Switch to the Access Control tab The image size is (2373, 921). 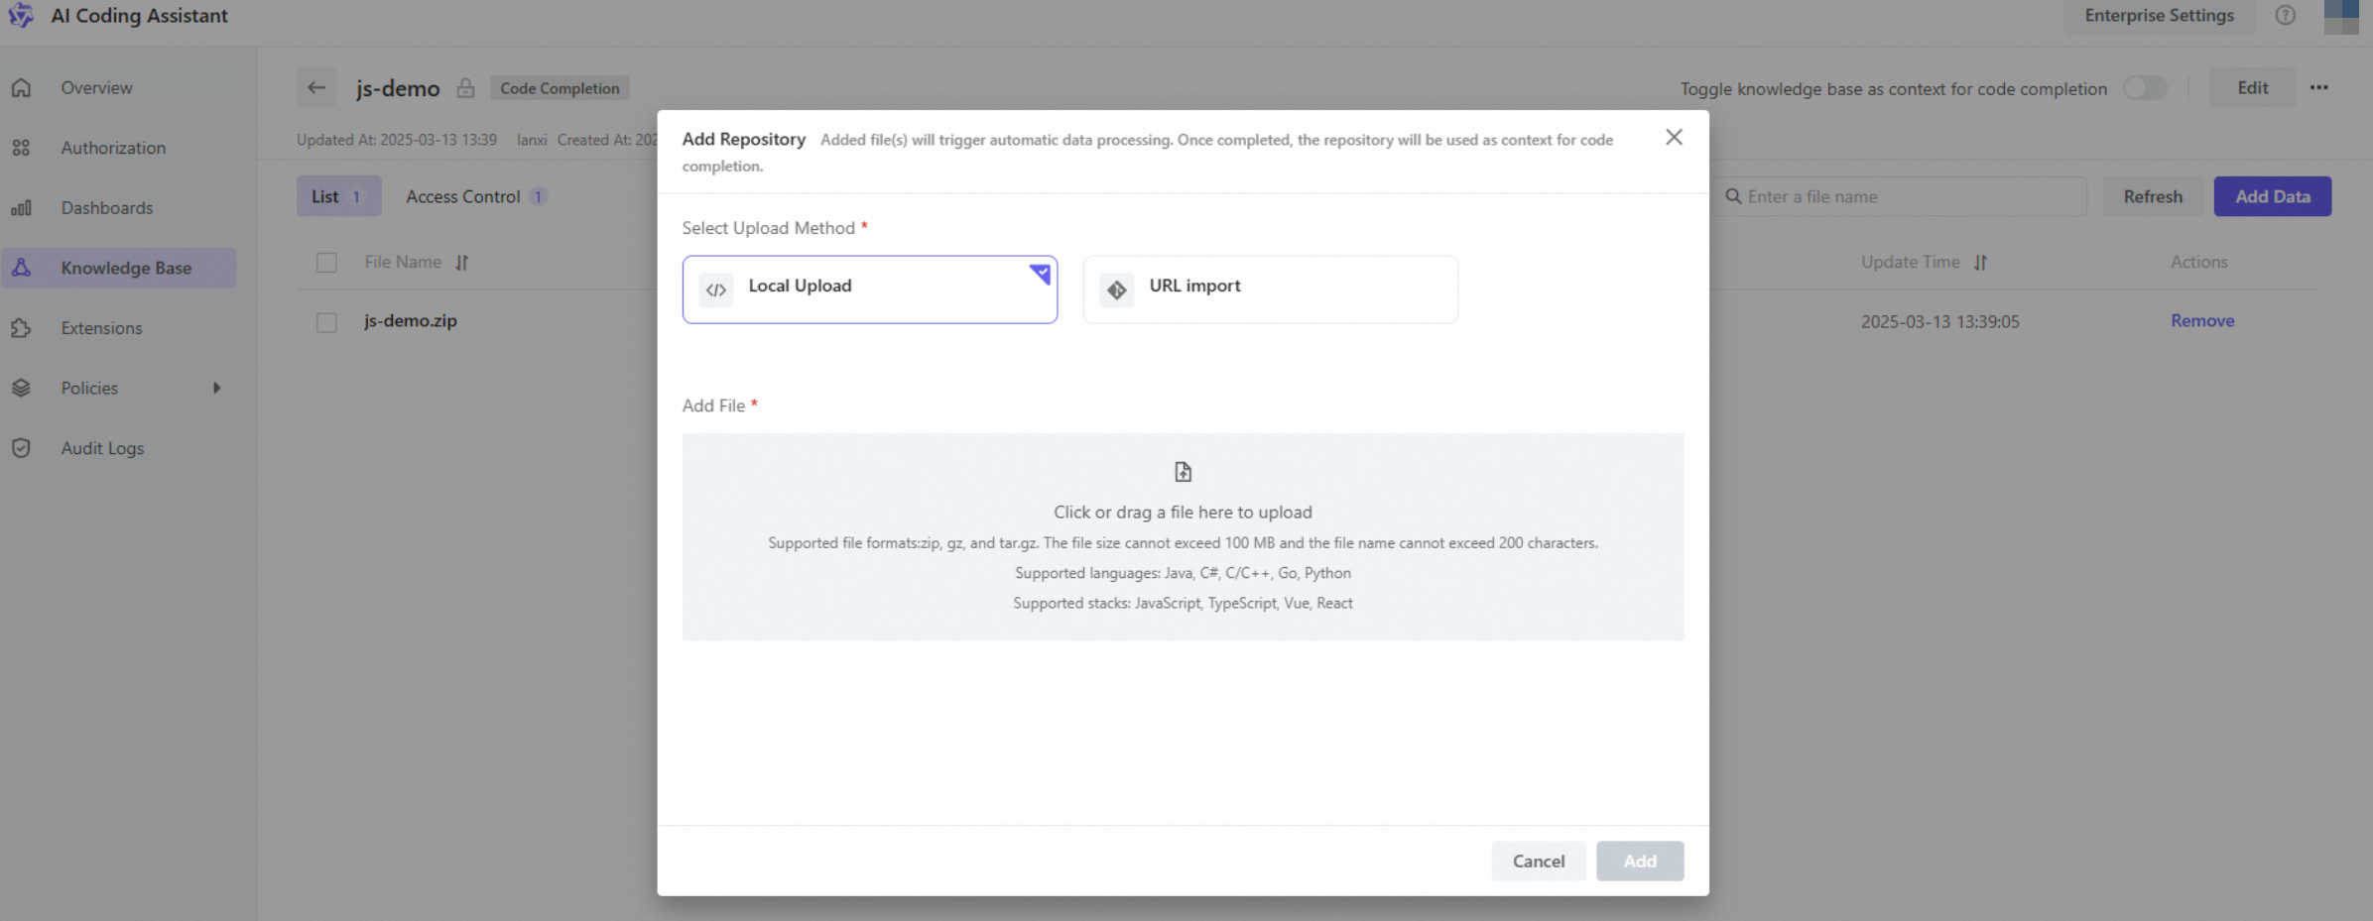475,196
